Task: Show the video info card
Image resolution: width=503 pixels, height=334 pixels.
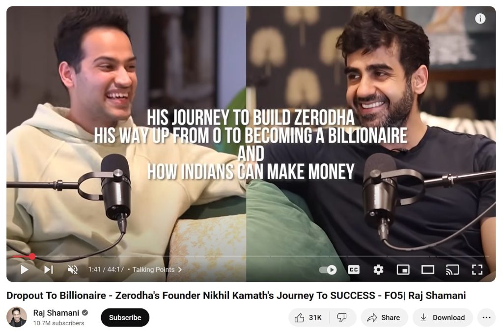Action: pyautogui.click(x=480, y=19)
